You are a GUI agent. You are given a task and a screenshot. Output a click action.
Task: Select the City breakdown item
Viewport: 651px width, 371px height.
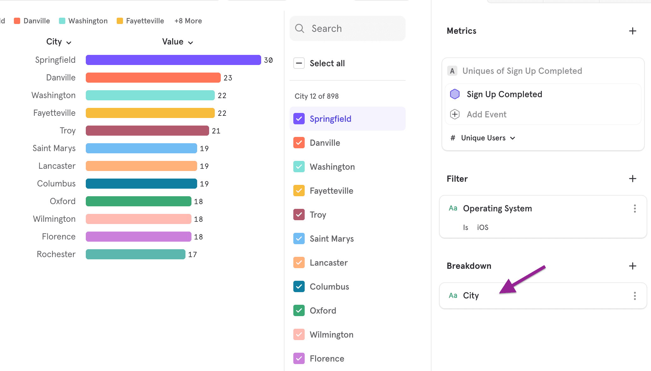click(471, 296)
